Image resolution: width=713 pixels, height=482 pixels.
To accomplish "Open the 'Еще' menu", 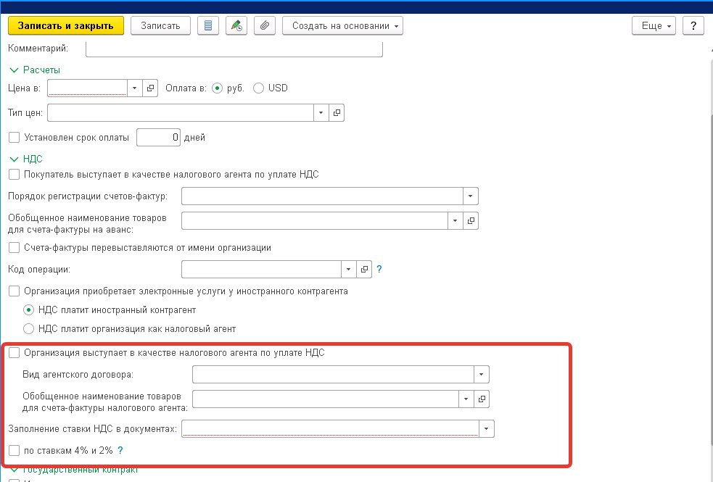I will [x=654, y=26].
